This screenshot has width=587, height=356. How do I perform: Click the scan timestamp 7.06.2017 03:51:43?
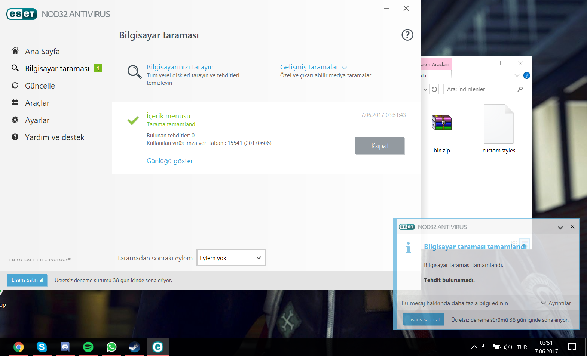click(x=383, y=115)
